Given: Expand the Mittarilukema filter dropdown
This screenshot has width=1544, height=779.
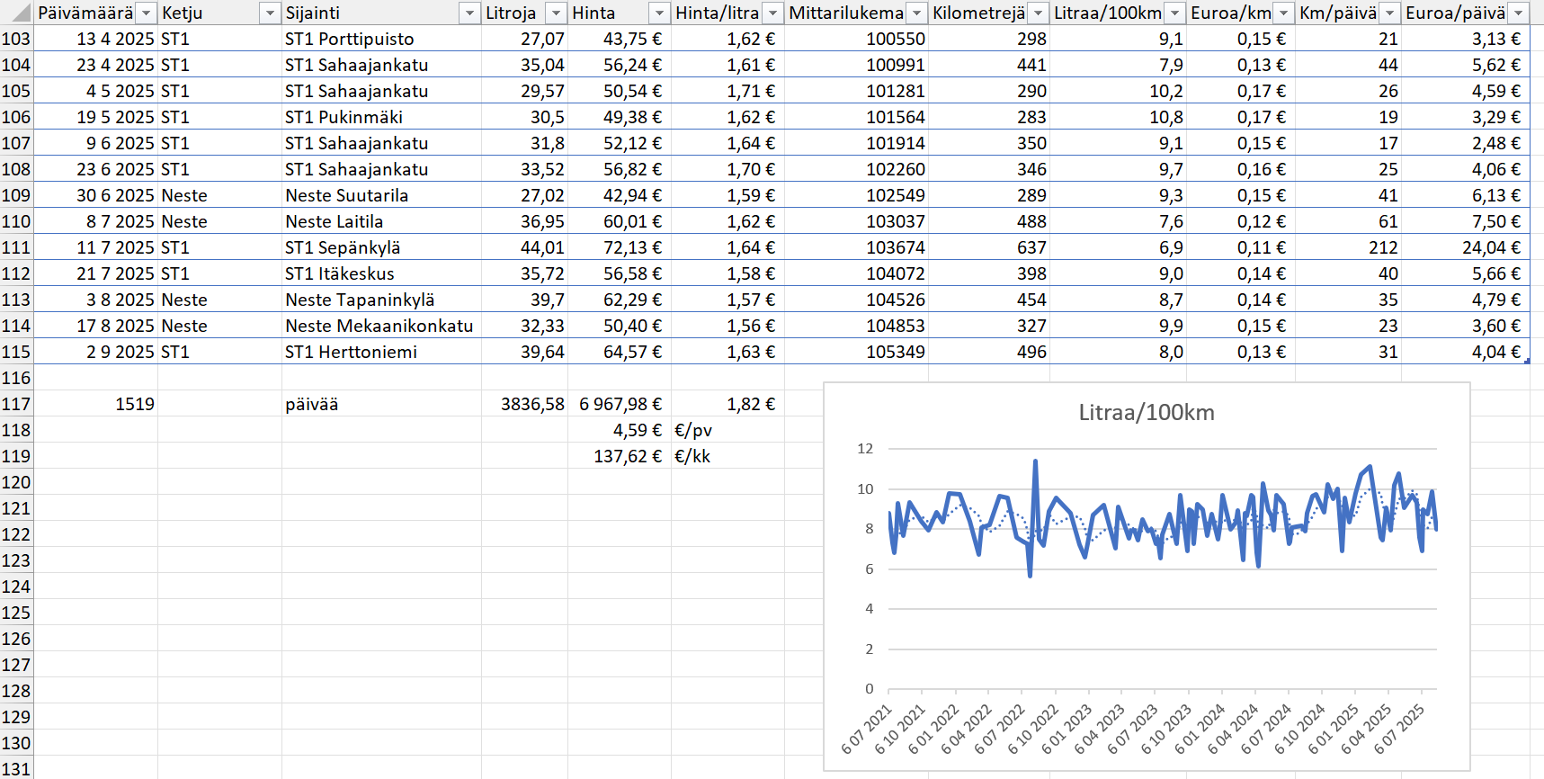Looking at the screenshot, I should click(x=916, y=13).
